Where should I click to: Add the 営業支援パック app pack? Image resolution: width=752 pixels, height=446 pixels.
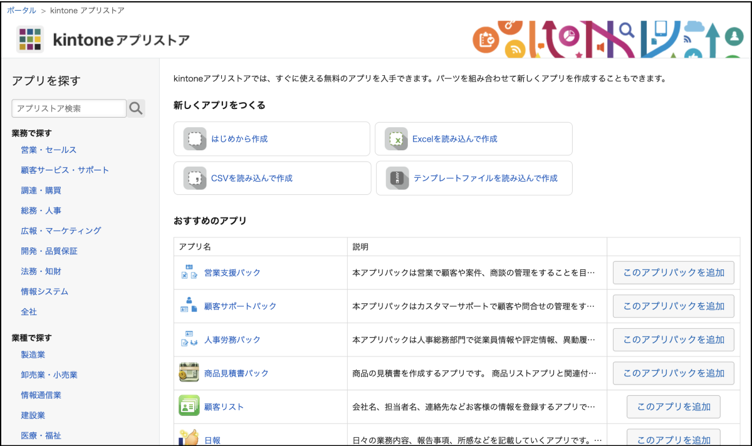pyautogui.click(x=673, y=272)
